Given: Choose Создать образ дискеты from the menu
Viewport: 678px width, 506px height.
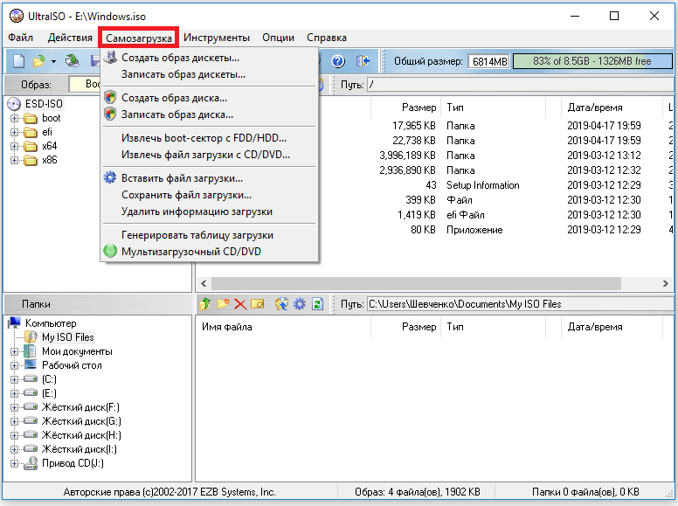Looking at the screenshot, I should (x=210, y=58).
